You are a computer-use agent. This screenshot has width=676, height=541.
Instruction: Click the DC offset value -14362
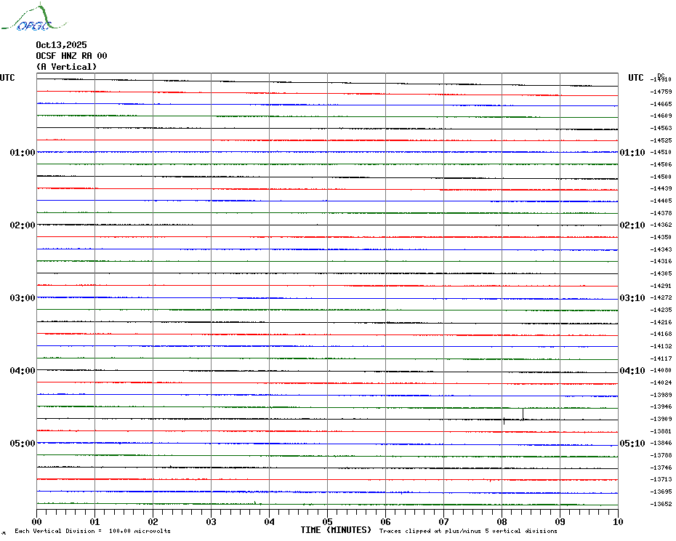661,225
